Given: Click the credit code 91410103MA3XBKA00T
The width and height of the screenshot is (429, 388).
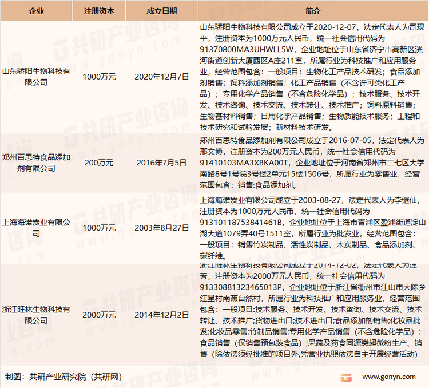Looking at the screenshot, I should coord(244,163).
